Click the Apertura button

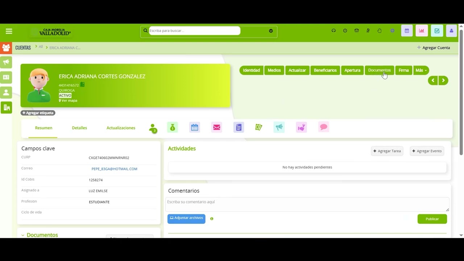352,70
